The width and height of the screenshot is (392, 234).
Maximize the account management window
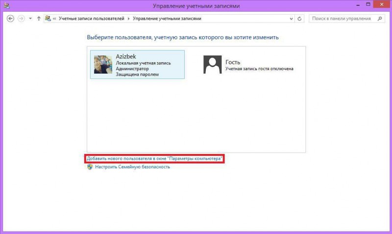tap(368, 4)
